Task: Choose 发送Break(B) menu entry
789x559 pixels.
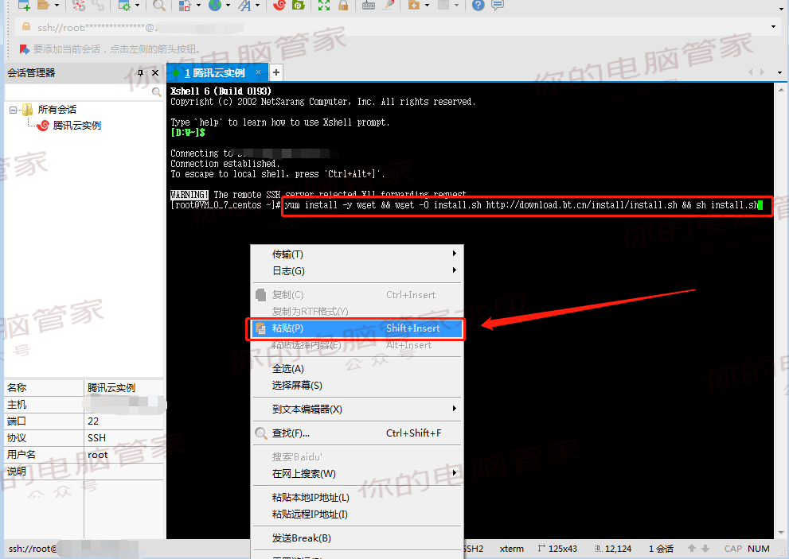Action: click(x=357, y=538)
